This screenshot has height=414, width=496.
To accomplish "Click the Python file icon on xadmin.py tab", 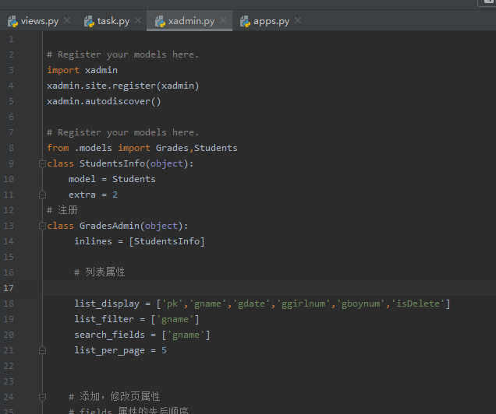I will 160,22.
